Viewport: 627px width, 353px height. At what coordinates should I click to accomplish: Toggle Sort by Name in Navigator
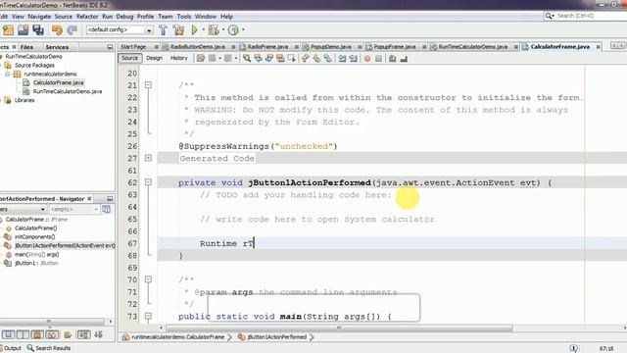coord(83,334)
